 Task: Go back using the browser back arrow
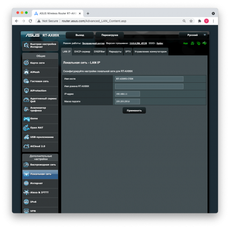coord(17,21)
